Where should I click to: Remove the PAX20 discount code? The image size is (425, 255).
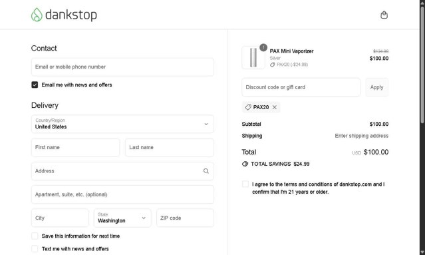pyautogui.click(x=275, y=107)
